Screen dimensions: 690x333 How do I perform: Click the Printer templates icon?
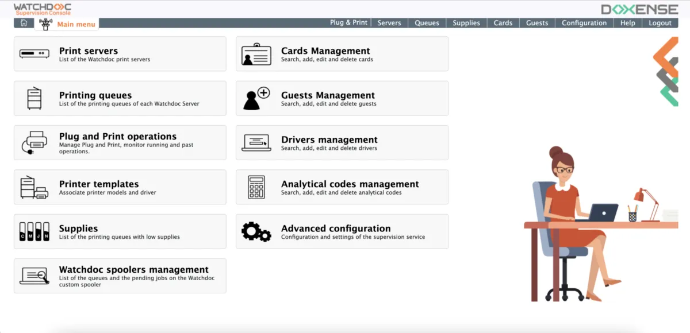34,187
